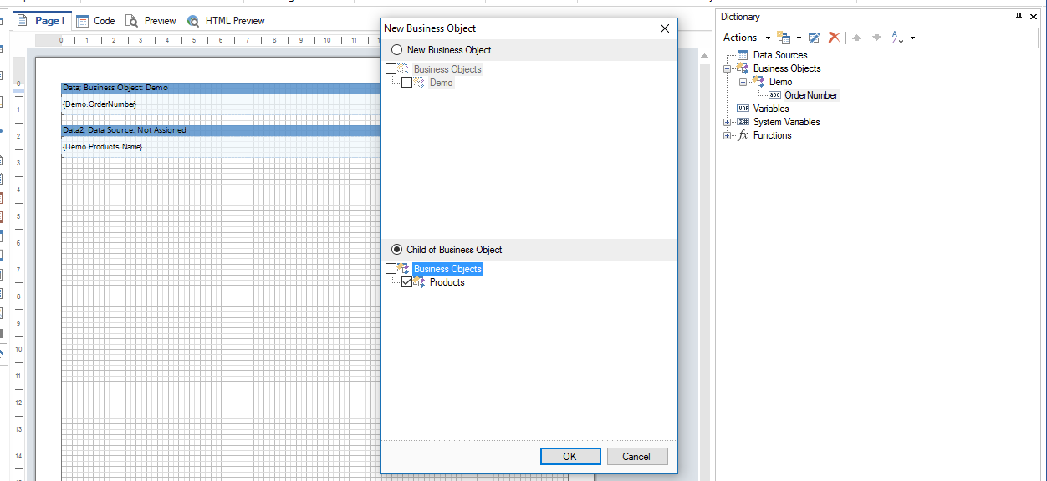
Task: Pin the Dictionary panel with pushpin icon
Action: click(1019, 17)
